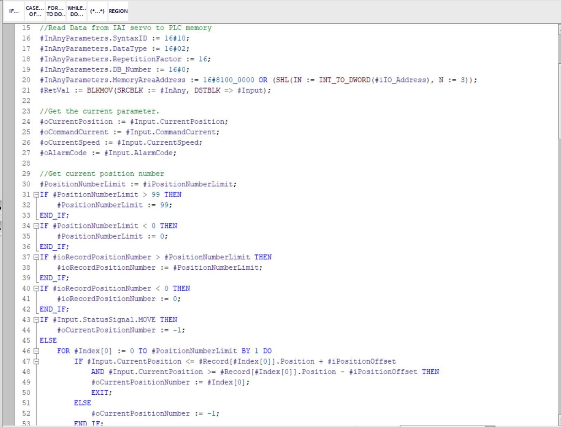Click comment 'Get the current parameter.'
Screen dimensions: 561x427
99,111
